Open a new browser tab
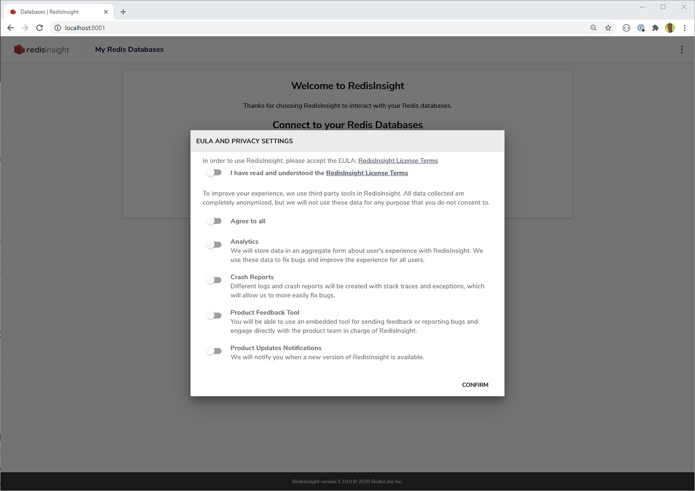695x491 pixels. 123,12
